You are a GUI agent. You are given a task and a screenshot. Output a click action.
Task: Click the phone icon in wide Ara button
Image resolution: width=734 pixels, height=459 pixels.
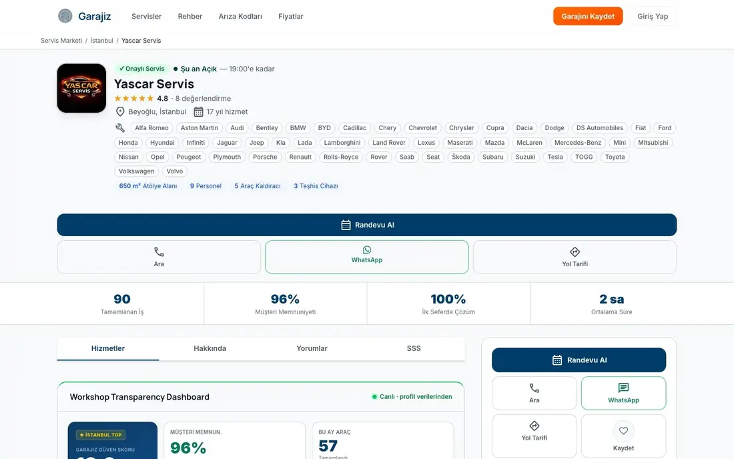159,252
